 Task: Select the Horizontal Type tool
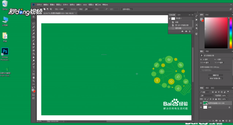[34, 67]
